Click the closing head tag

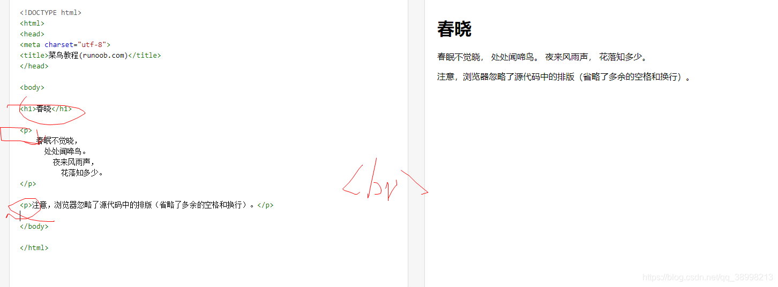[34, 66]
